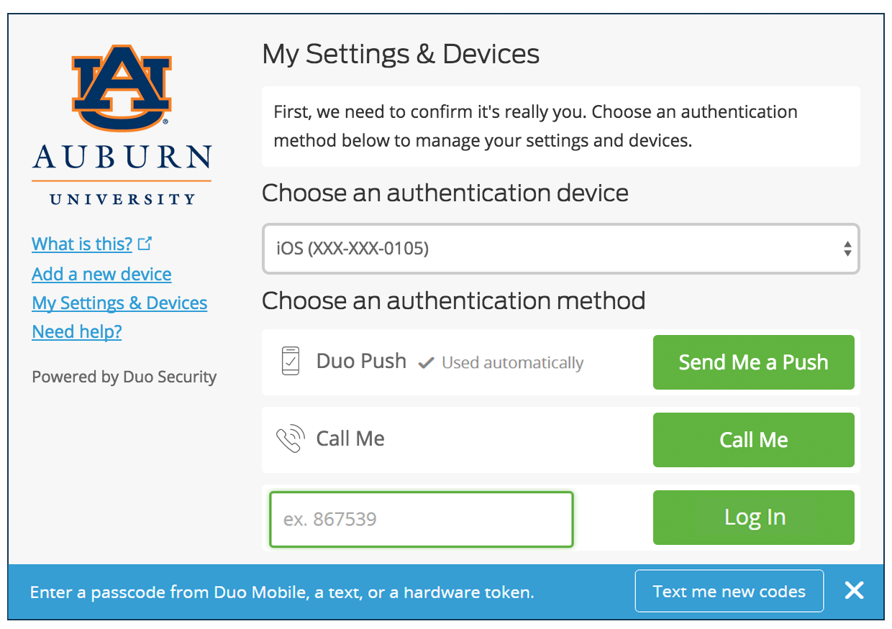Open the authentication device dropdown
This screenshot has width=892, height=629.
click(x=561, y=249)
